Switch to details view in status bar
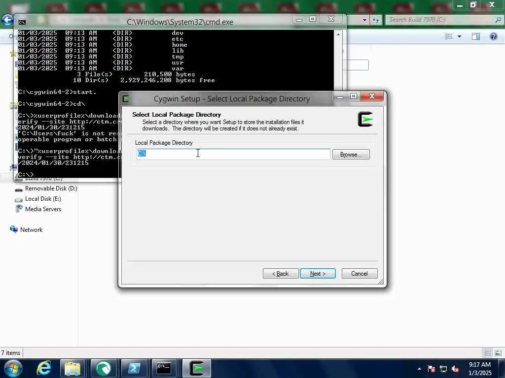Image resolution: width=505 pixels, height=378 pixels. [x=487, y=353]
